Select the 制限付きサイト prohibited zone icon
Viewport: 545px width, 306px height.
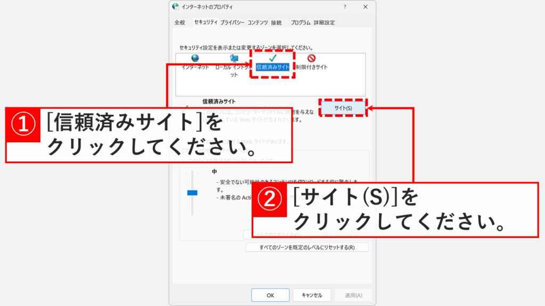point(311,58)
